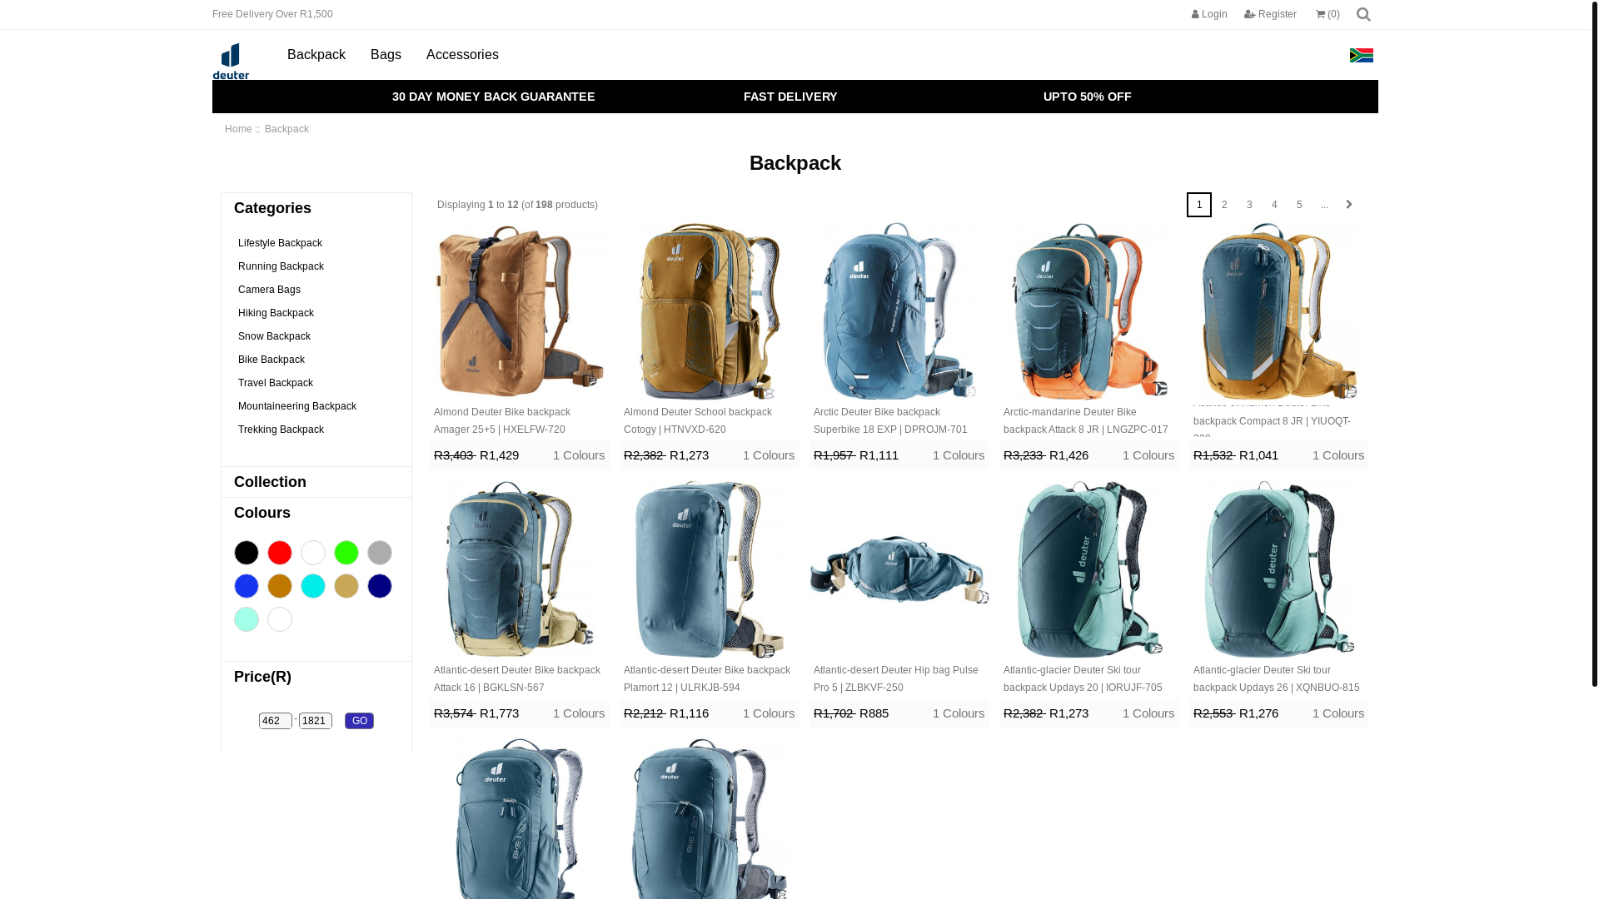Go to next page arrow
This screenshot has width=1599, height=899.
(x=1349, y=204)
